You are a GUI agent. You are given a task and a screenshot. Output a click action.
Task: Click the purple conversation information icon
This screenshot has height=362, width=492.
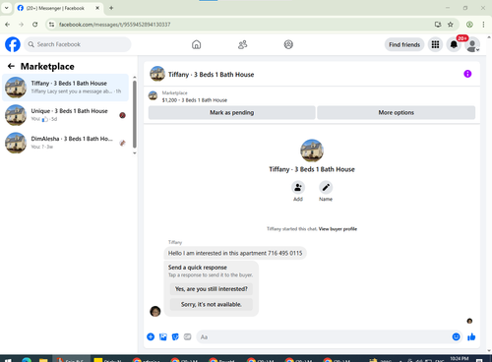pos(467,74)
